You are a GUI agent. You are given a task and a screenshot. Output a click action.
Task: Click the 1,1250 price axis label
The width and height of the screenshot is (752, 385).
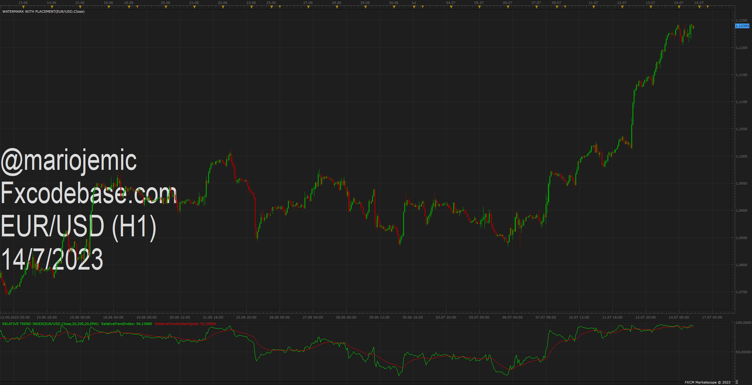point(741,20)
